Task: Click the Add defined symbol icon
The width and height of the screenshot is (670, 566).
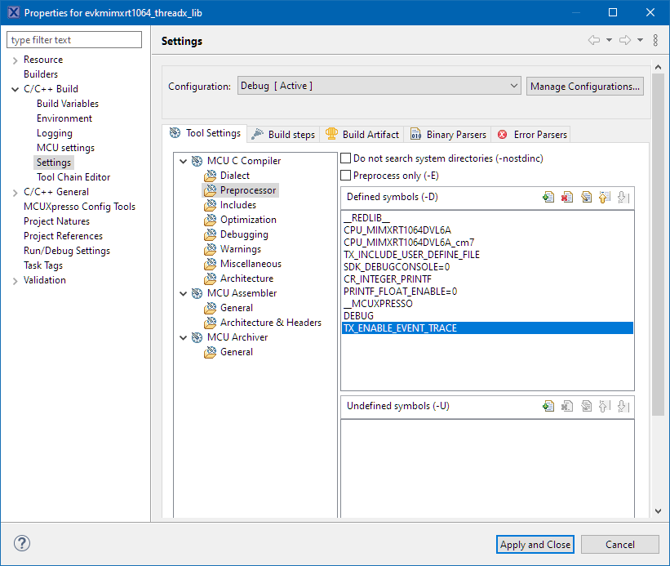Action: pos(548,197)
